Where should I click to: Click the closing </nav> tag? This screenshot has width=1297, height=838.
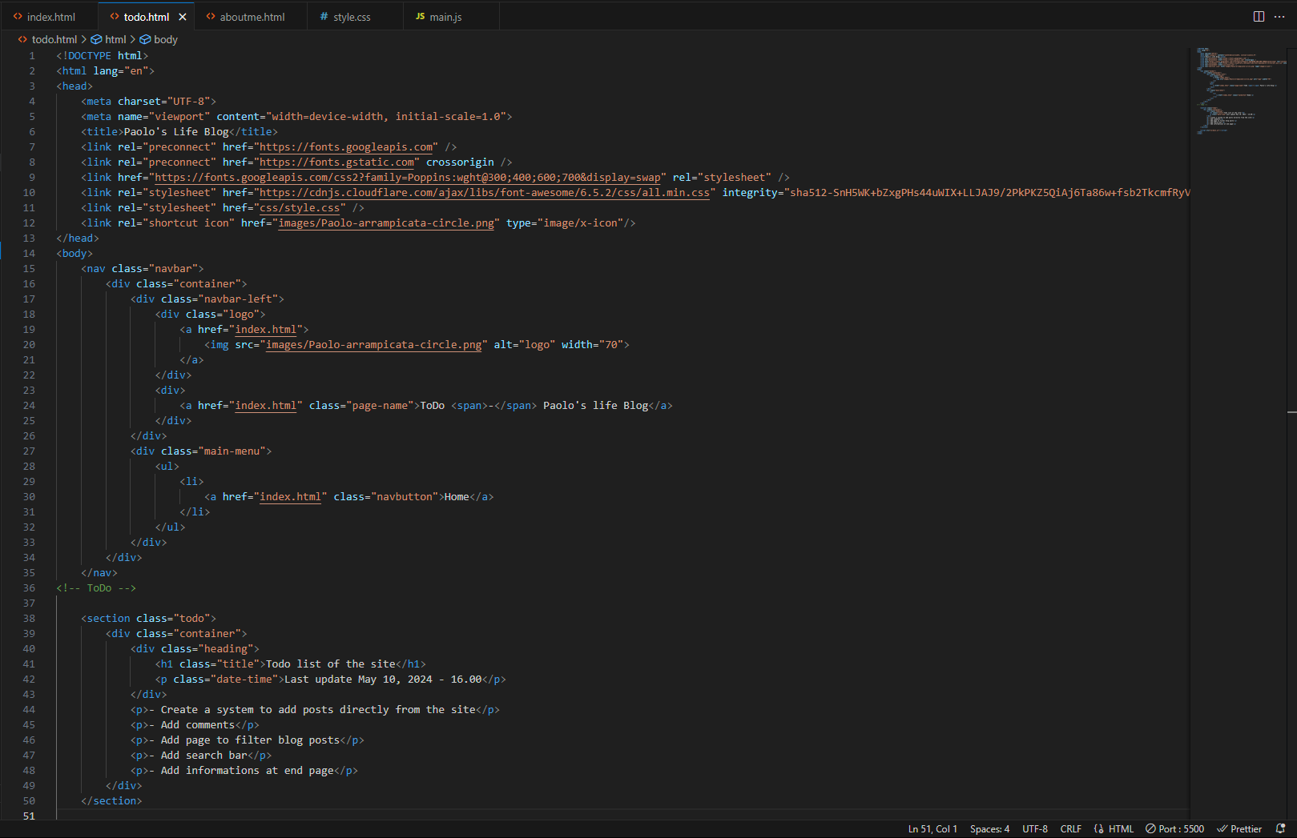pyautogui.click(x=99, y=573)
